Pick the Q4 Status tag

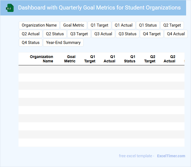point(30,43)
